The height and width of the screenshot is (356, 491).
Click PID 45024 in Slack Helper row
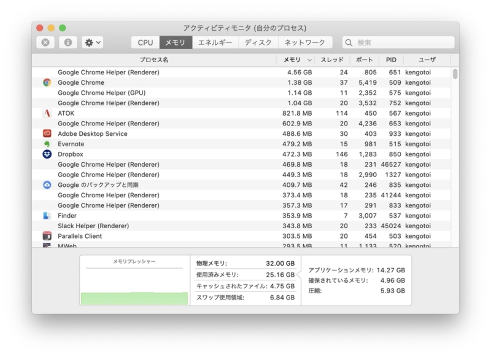[x=391, y=226]
